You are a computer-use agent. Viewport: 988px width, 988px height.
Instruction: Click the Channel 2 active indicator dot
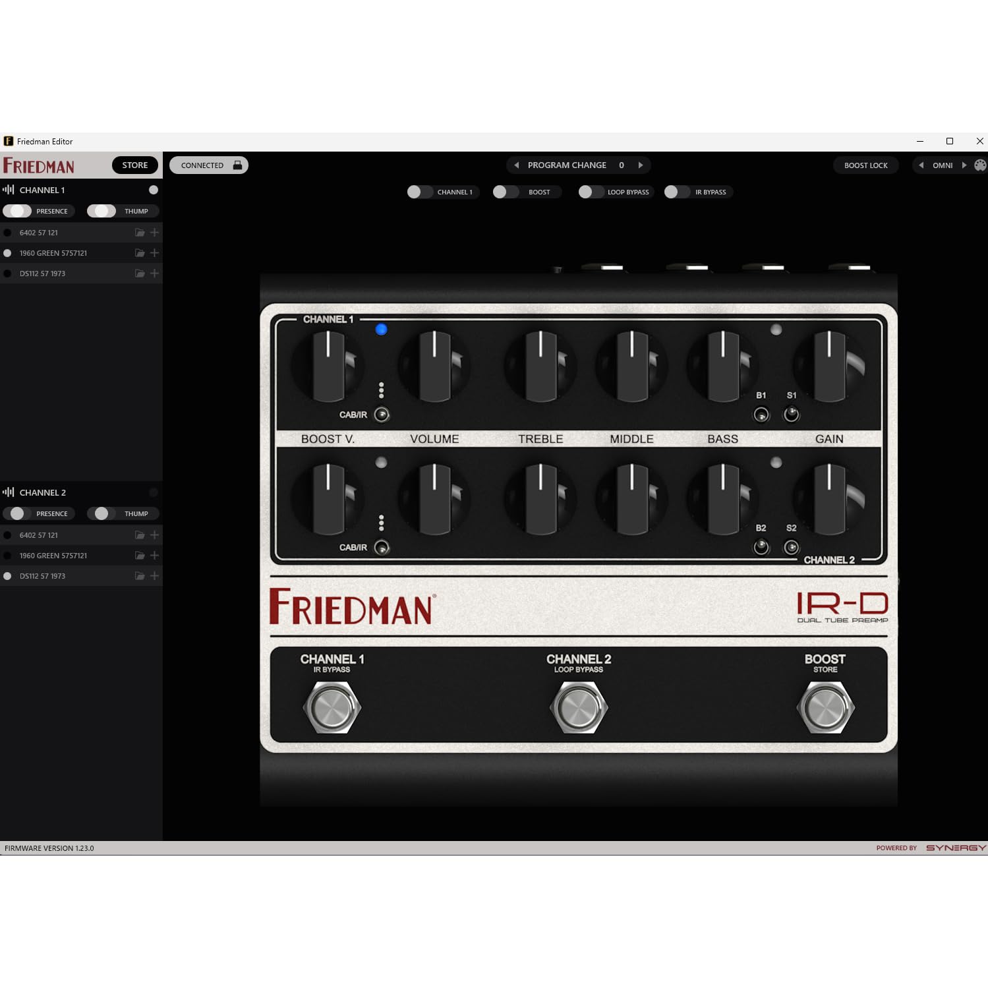pos(154,492)
